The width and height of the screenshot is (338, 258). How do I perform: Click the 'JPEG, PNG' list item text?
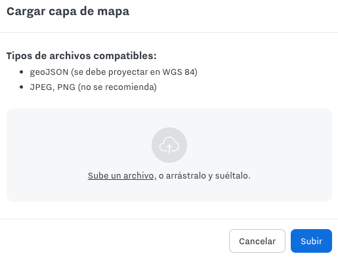click(93, 87)
